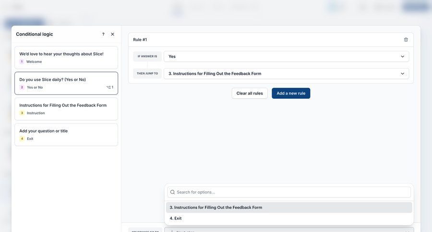The height and width of the screenshot is (232, 432).
Task: Click the logic jump icon on Yes or No card
Action: (109, 87)
